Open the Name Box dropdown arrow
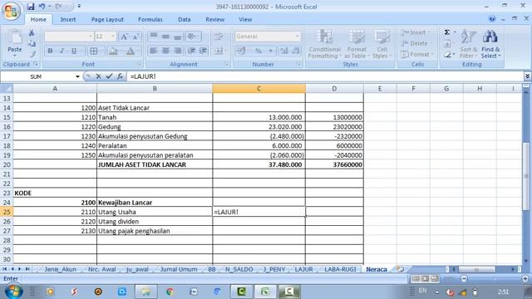Viewport: 532px width, 299px height. pos(77,77)
